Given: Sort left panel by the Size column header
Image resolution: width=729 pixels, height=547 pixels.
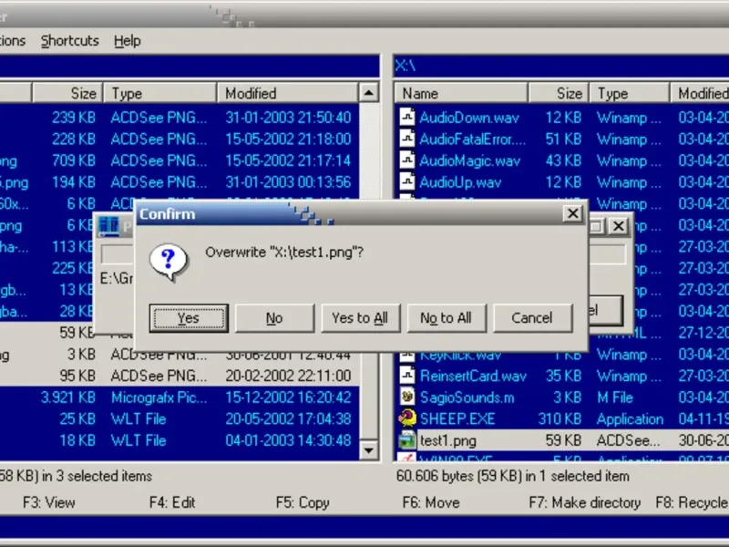Looking at the screenshot, I should [67, 93].
